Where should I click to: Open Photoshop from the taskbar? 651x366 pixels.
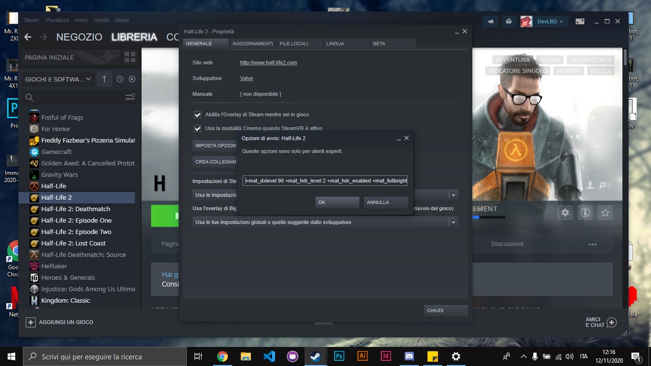point(339,356)
